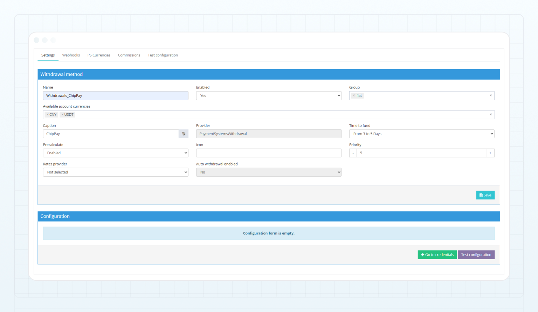Image resolution: width=538 pixels, height=312 pixels.
Task: Remove the CNY currency tag
Action: click(48, 114)
